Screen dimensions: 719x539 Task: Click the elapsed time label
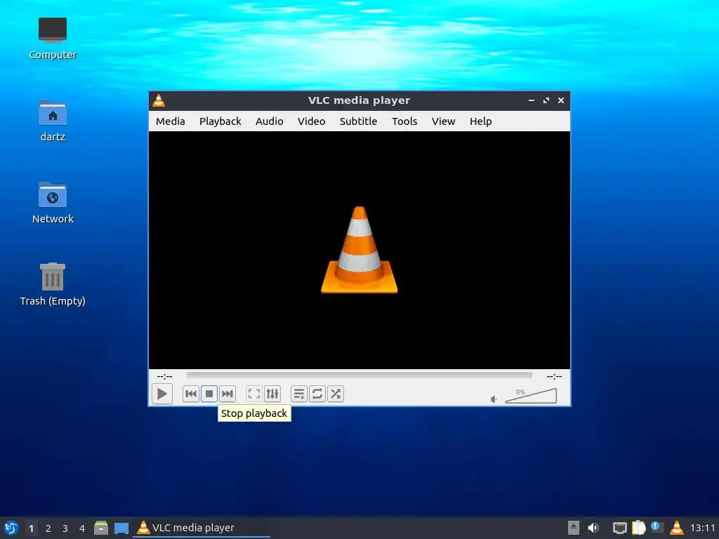(x=164, y=377)
